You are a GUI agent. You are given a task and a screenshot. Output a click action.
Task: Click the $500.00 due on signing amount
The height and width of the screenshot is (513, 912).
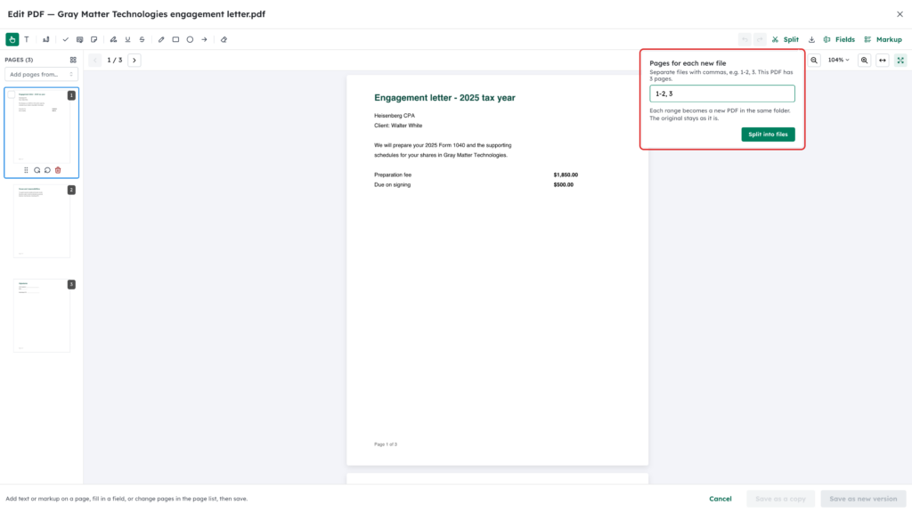pos(563,185)
